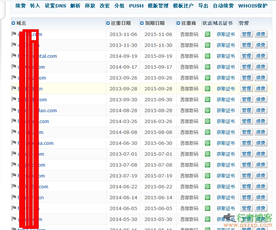The width and height of the screenshot is (276, 230).
Task: Click flag icon in 2014-09-17 row
Action: click(14, 66)
